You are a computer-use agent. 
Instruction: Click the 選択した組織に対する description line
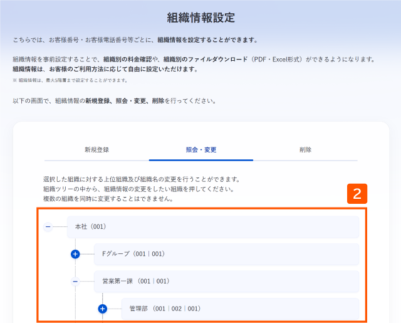[x=142, y=179]
